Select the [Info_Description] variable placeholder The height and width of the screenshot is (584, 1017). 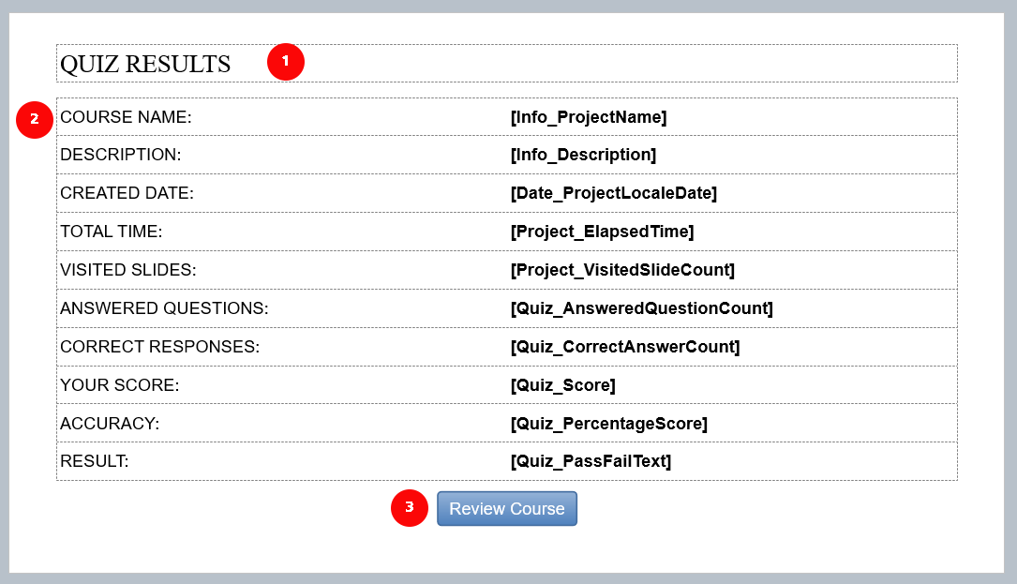point(583,155)
